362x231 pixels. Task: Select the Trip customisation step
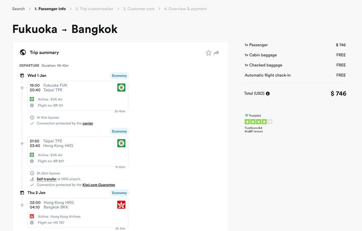[x=94, y=9]
